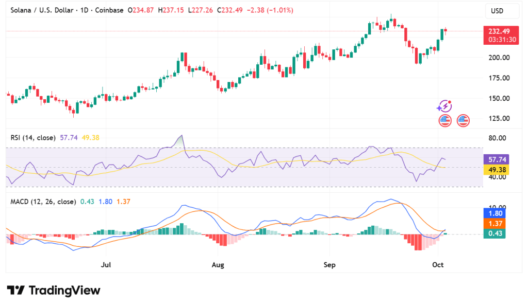
Task: Click the purple 57.74 RSI value tag
Action: click(x=499, y=159)
